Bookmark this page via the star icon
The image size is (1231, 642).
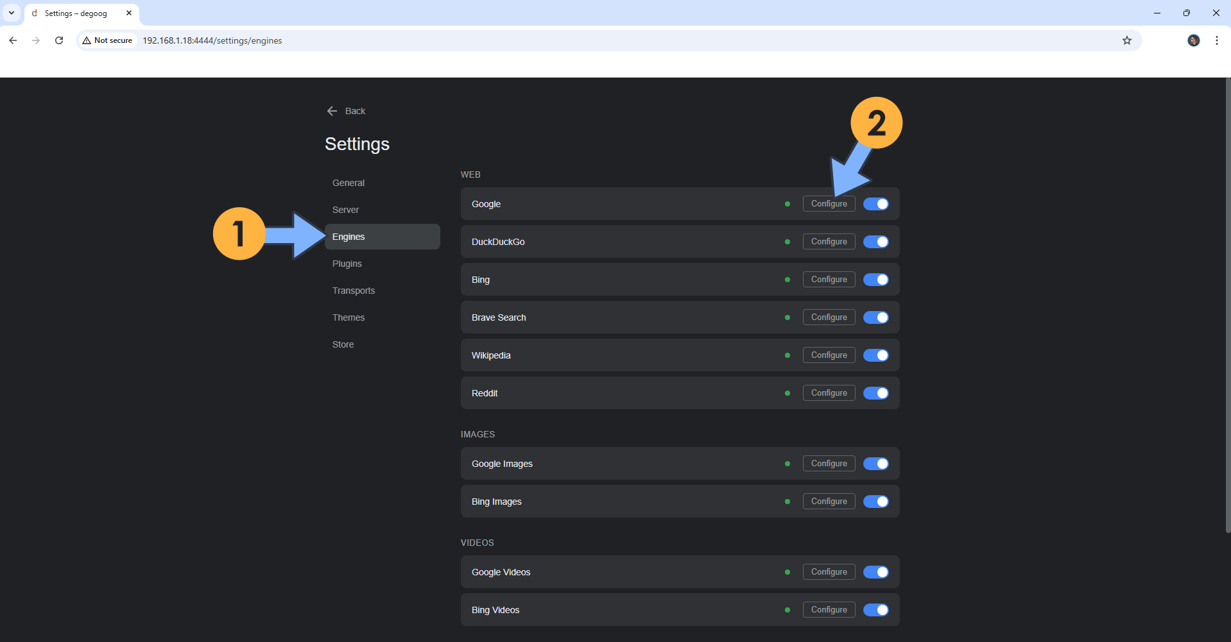(1127, 40)
